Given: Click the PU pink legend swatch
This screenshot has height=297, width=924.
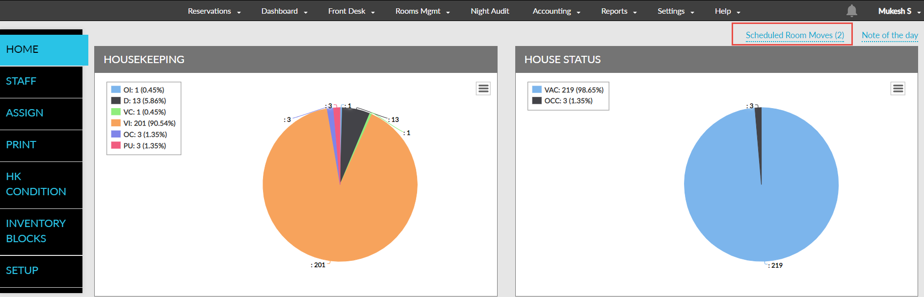Looking at the screenshot, I should click(x=116, y=145).
